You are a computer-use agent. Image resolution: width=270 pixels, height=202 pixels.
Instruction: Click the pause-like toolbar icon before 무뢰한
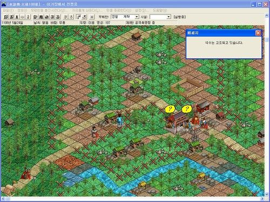pos(92,17)
